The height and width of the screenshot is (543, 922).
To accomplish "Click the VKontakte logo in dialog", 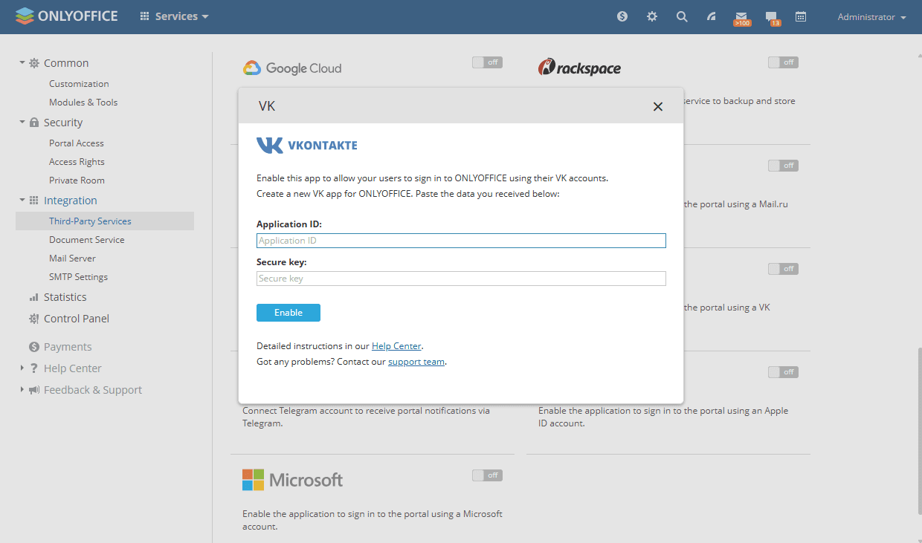I will [307, 145].
